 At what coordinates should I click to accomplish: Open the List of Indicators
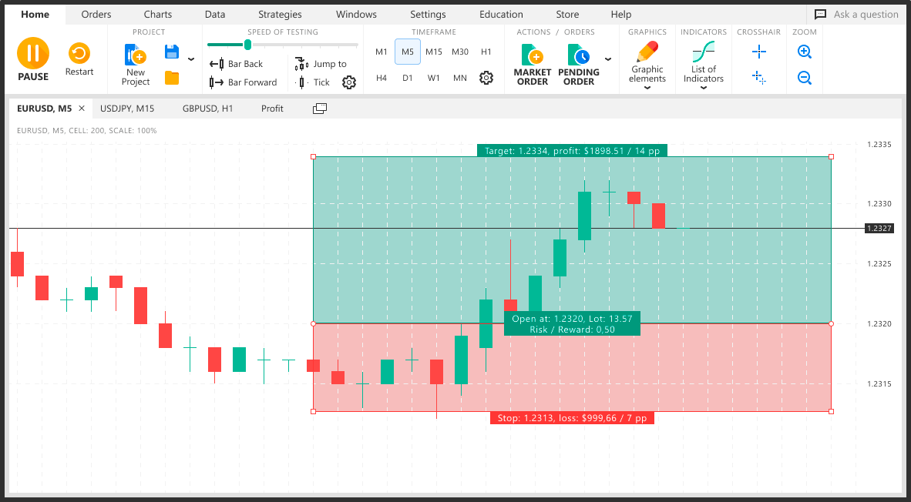click(703, 62)
